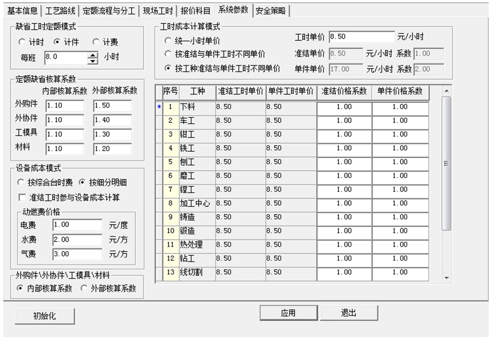Image resolution: width=494 pixels, height=342 pixels.
Task: Switch to the 基本信息 tab
Action: click(23, 11)
